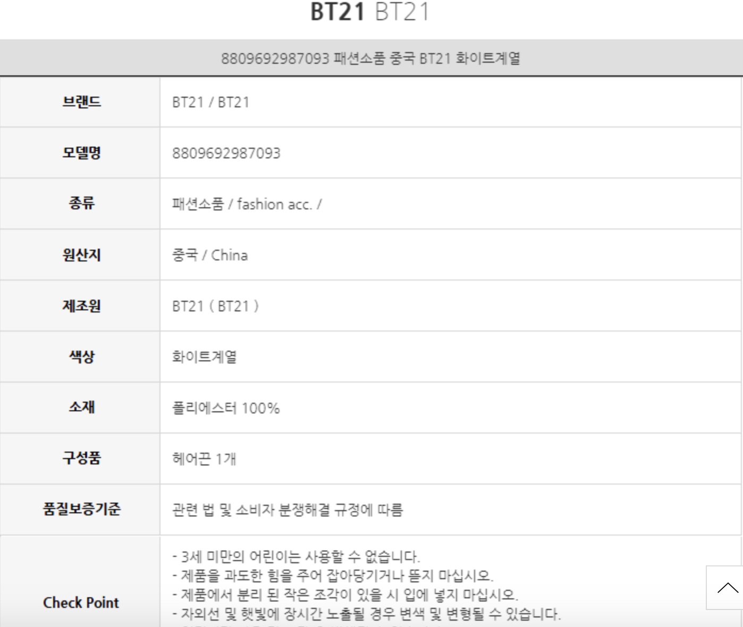Click the BT21 ( BT21 ) manufacturer value
This screenshot has width=743, height=627.
click(x=215, y=306)
